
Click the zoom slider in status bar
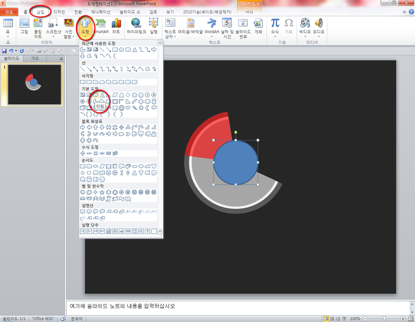tap(384, 319)
